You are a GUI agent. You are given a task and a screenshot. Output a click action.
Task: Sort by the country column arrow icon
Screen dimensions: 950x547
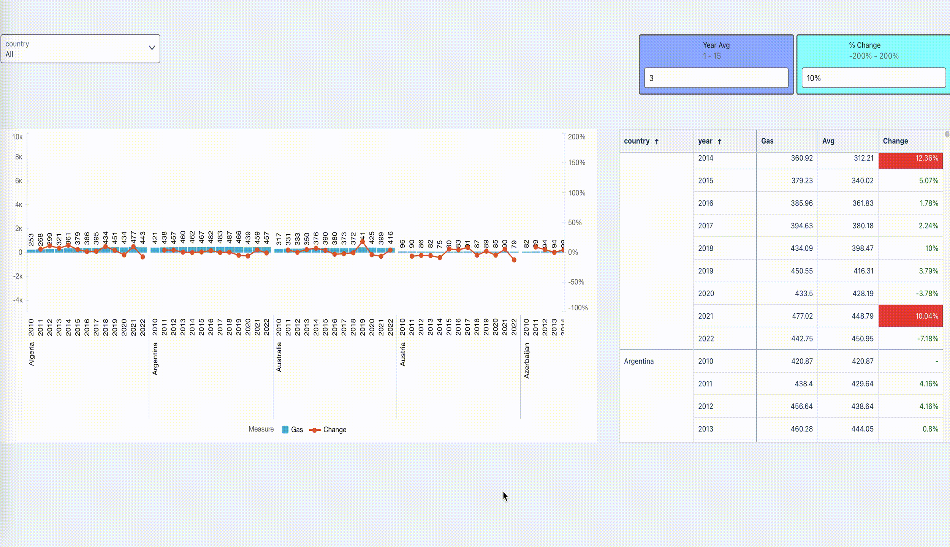(657, 141)
